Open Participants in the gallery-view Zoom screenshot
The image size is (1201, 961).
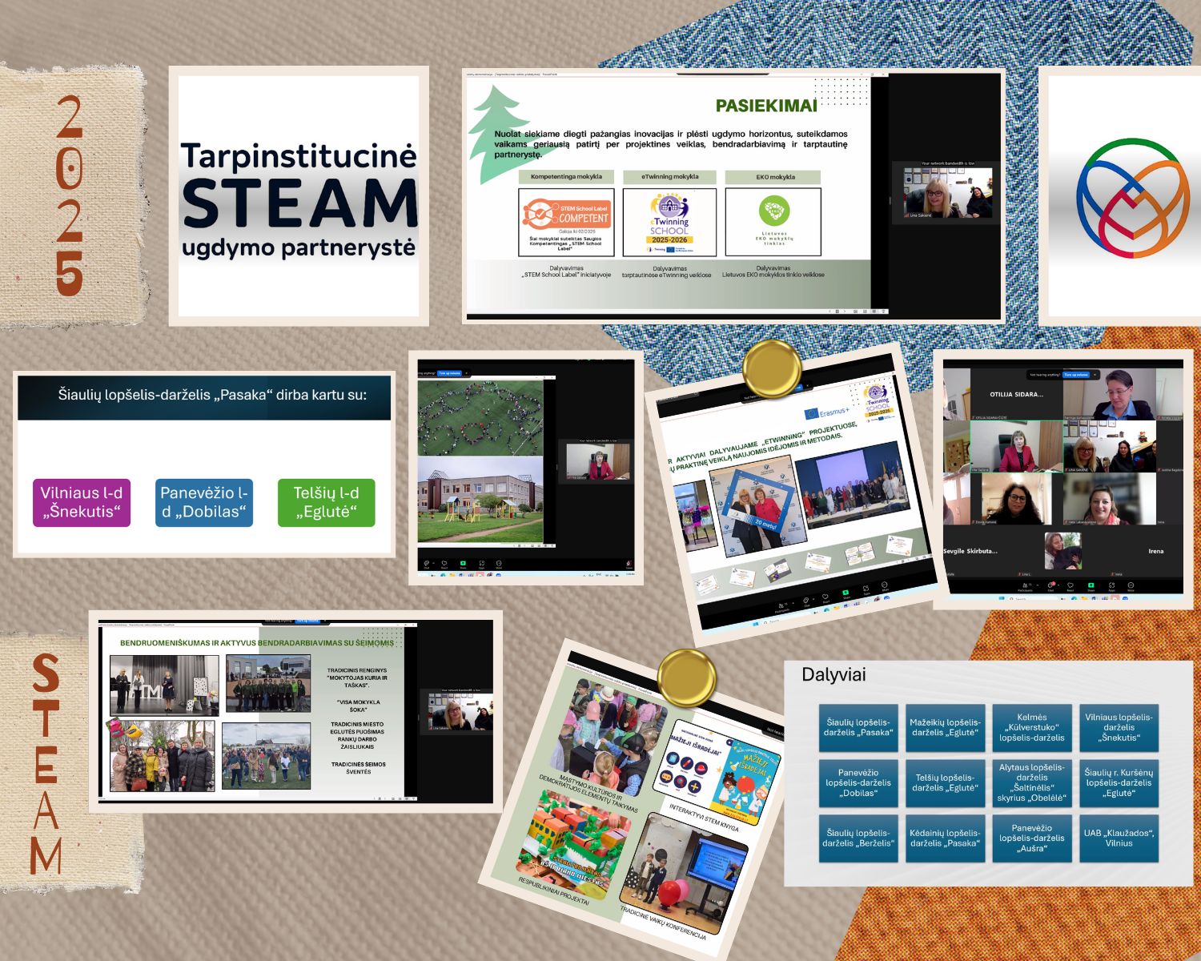pyautogui.click(x=1025, y=587)
